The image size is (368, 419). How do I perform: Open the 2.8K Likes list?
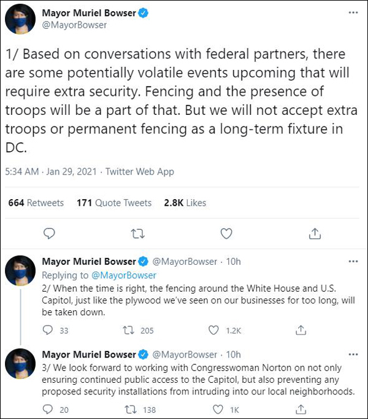pos(185,203)
